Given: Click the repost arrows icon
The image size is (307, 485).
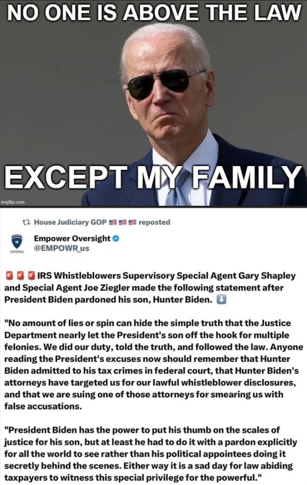Looking at the screenshot, I should pos(26,222).
